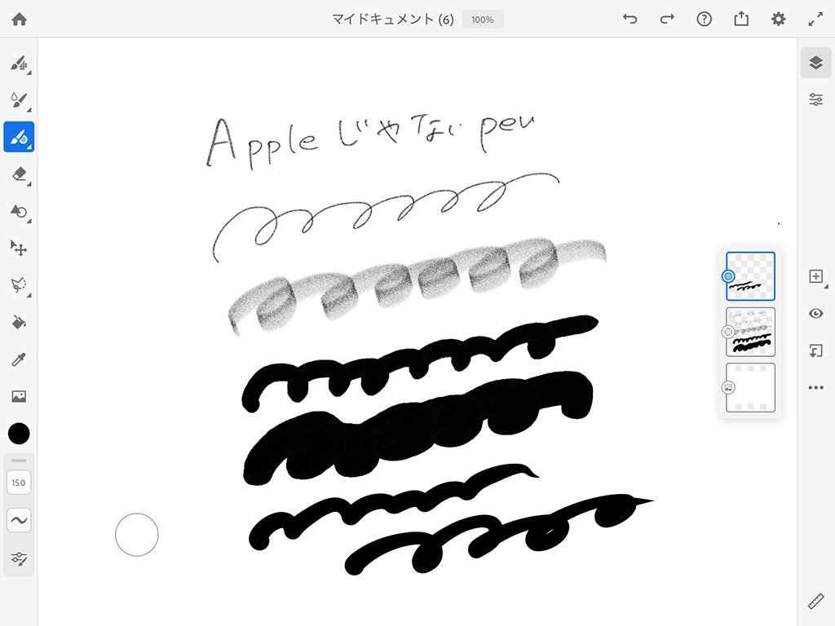
Task: Toggle the Layers panel
Action: pos(815,63)
